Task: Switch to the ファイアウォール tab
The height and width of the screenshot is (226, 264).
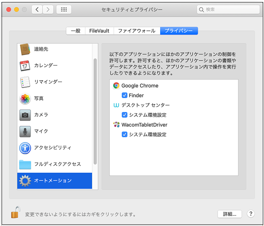Action: [137, 31]
